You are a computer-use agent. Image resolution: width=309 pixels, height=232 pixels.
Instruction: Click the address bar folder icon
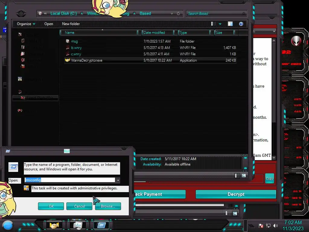coord(40,13)
